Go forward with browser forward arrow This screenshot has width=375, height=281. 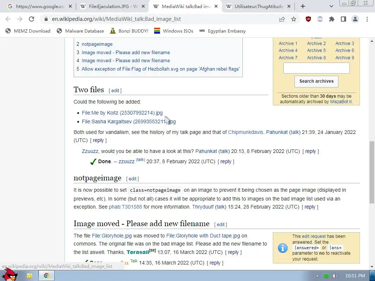(20, 19)
